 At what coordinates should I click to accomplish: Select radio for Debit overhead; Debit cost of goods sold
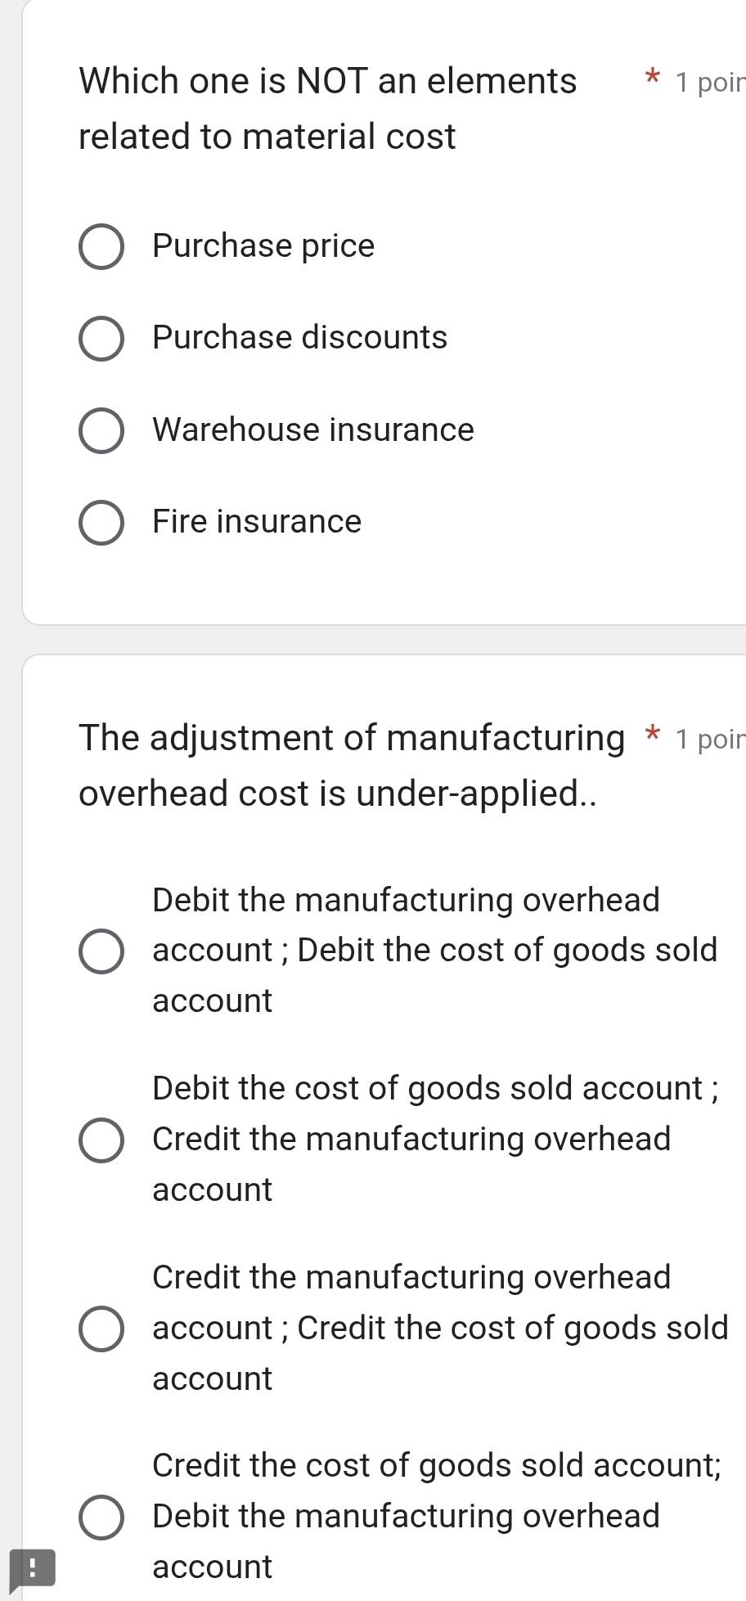(101, 951)
